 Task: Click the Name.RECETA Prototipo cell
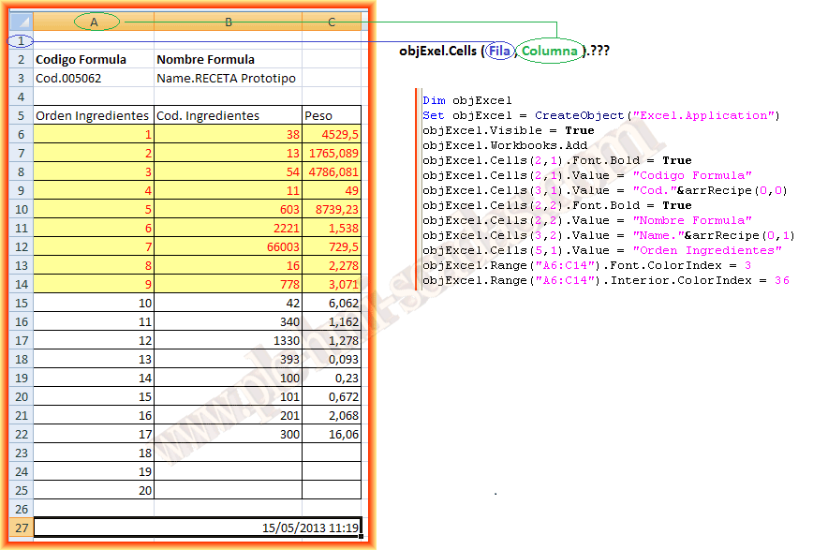click(228, 78)
